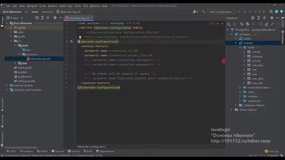The image size is (285, 160).
Task: Open Search Everywhere magnifier icon
Action: pos(271,12)
